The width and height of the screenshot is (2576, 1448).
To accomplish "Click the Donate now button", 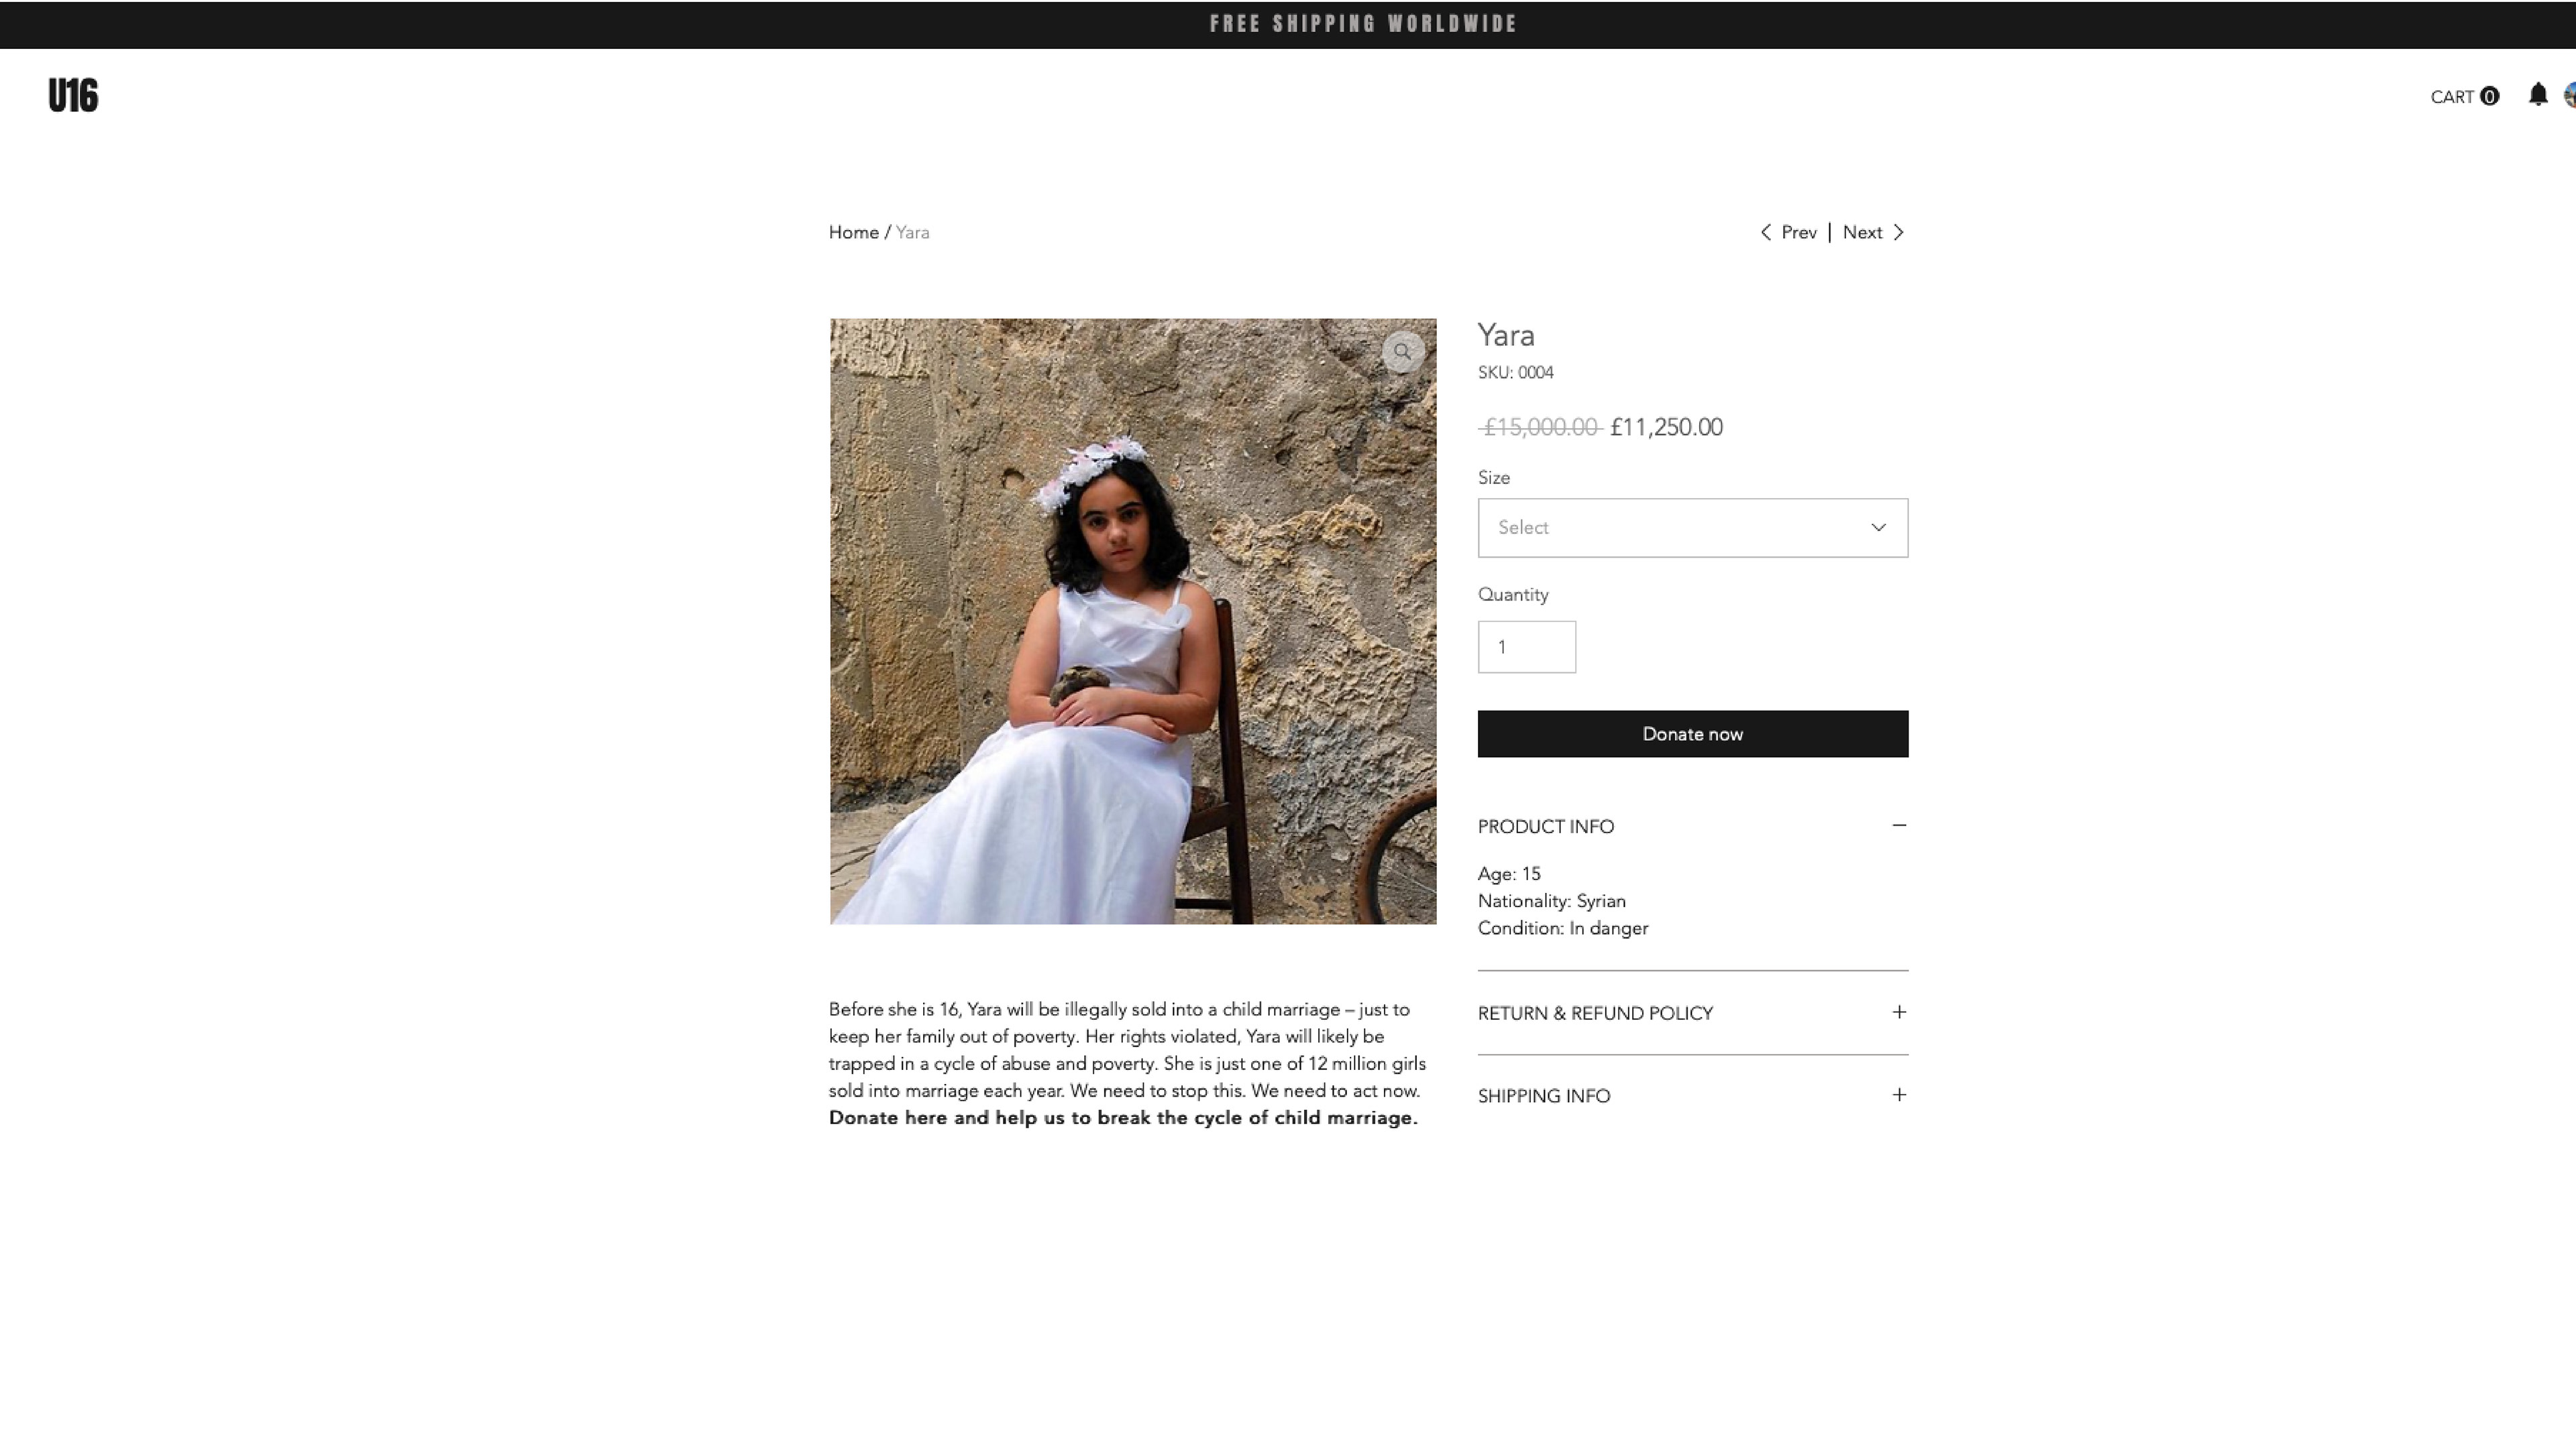I will [x=1692, y=733].
